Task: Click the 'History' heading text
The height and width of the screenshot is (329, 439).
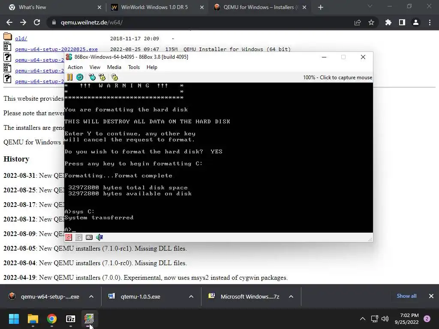Action: (16, 159)
